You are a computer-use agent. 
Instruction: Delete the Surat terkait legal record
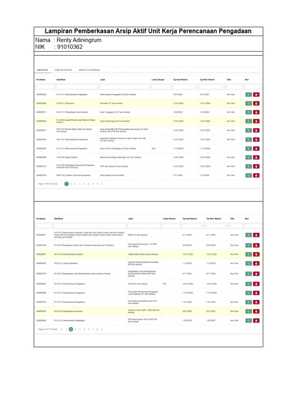tap(256, 121)
